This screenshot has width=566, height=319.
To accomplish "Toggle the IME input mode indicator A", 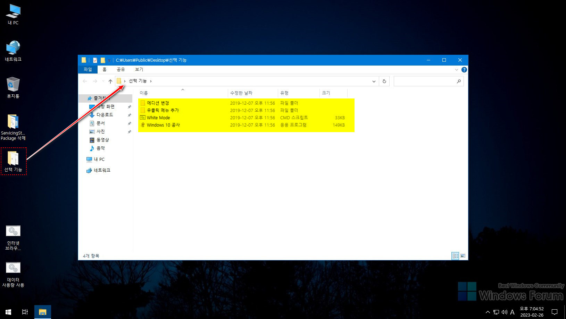I will [x=512, y=312].
